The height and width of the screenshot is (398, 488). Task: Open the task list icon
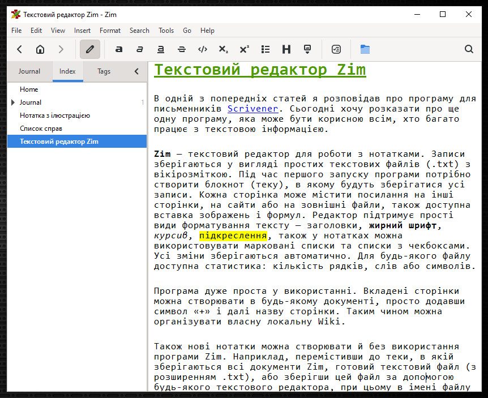tap(336, 49)
